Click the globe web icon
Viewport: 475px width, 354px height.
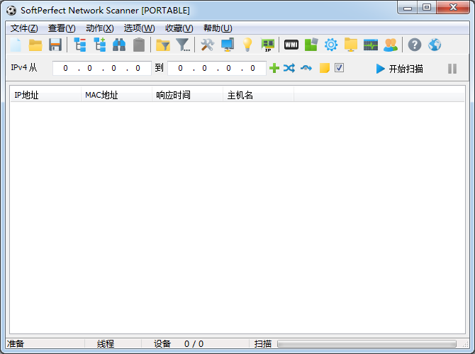(435, 45)
